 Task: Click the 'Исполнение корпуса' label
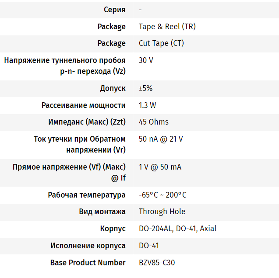[x=88, y=246]
